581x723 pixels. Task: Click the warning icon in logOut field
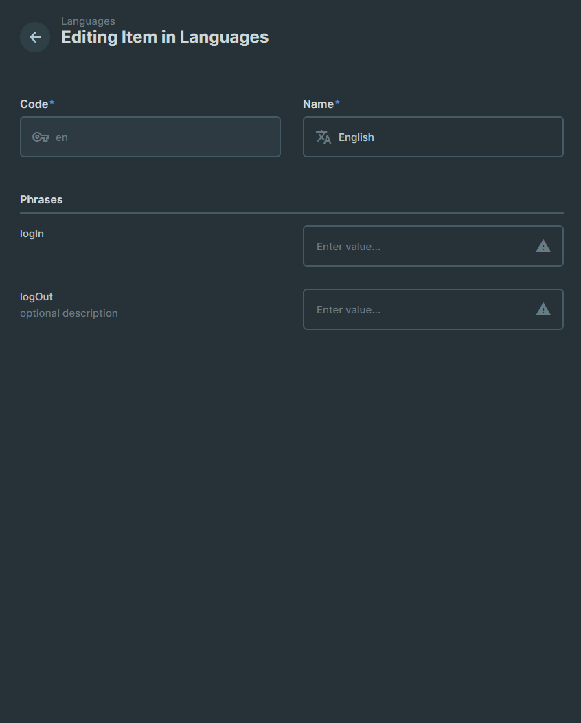pyautogui.click(x=543, y=309)
